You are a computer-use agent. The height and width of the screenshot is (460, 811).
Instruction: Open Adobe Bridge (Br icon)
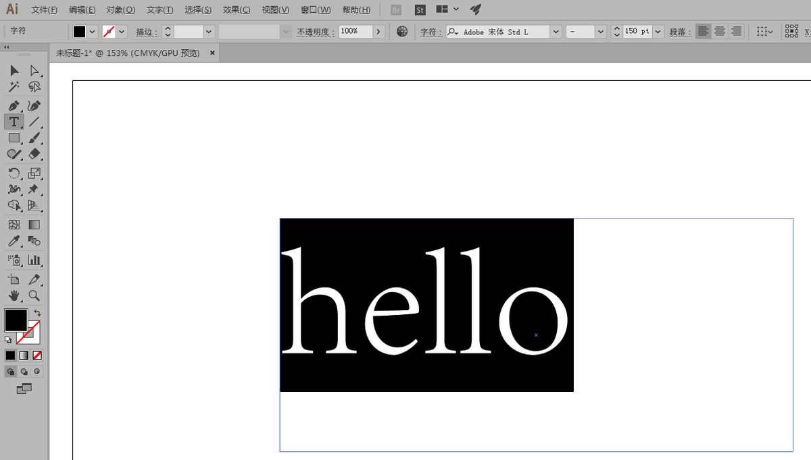[x=396, y=10]
